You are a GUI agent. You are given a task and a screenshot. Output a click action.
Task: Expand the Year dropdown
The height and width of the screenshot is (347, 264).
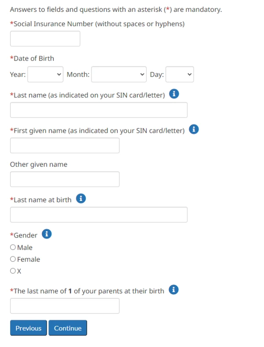click(45, 74)
